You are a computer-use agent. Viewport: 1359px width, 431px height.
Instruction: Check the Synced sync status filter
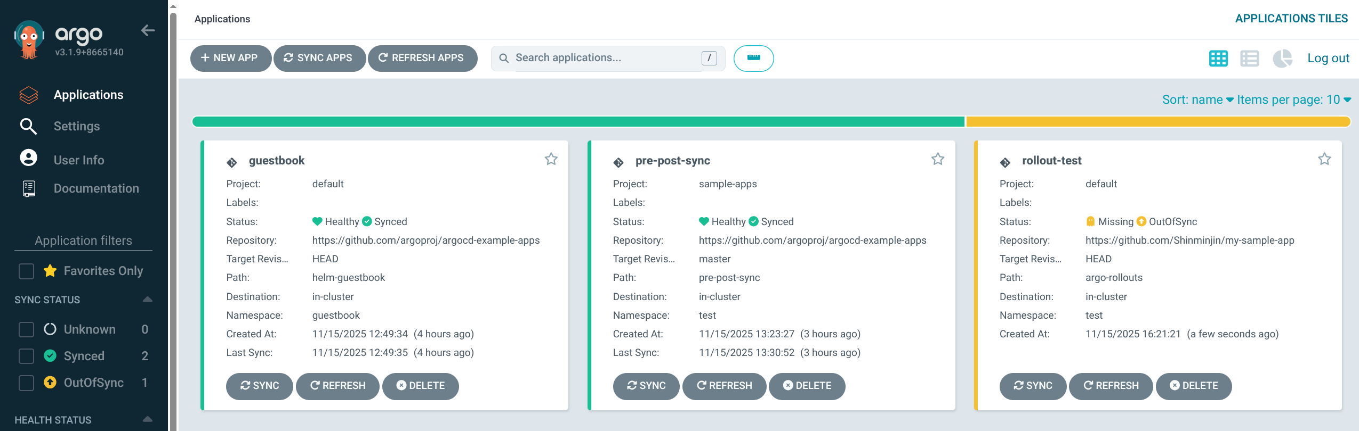point(26,356)
